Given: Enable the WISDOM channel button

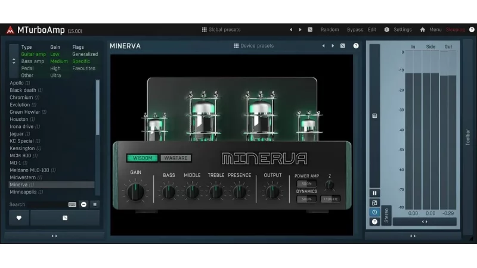Looking at the screenshot, I should (x=142, y=158).
